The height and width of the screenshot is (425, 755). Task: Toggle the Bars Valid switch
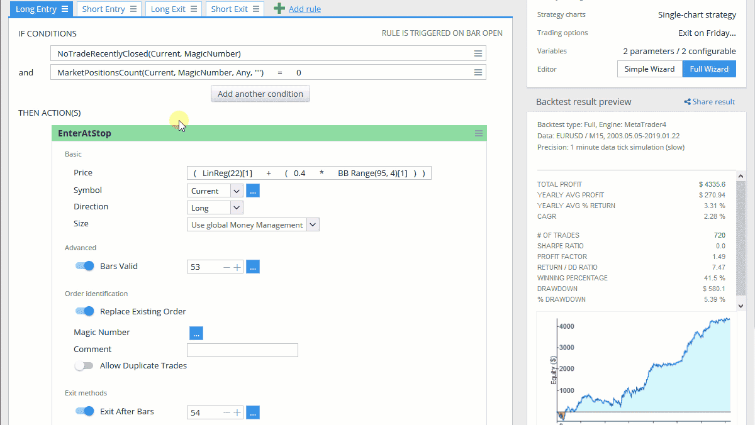click(x=84, y=266)
